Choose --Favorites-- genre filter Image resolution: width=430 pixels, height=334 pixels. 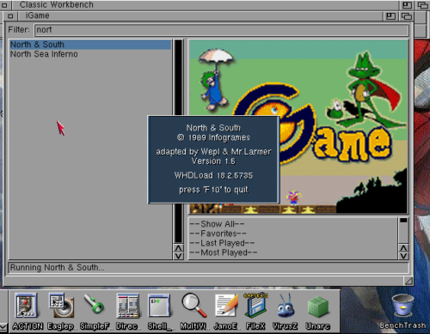[218, 234]
